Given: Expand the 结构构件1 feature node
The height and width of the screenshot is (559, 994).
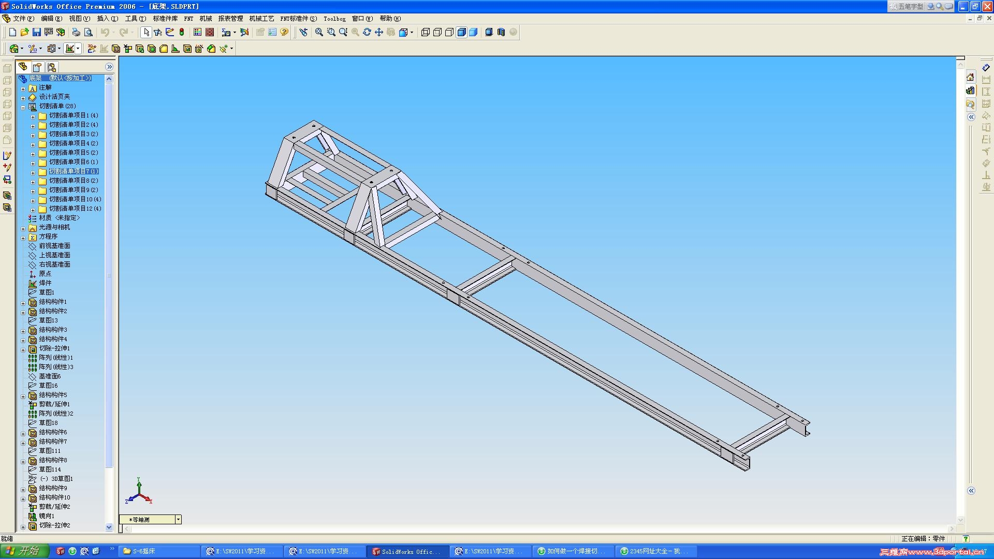Looking at the screenshot, I should [23, 302].
